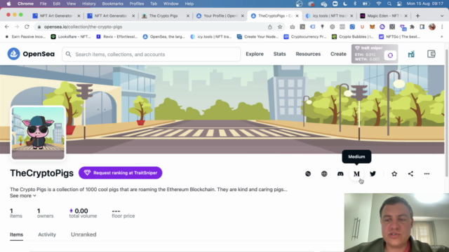Open the Stats navigation link

click(279, 54)
